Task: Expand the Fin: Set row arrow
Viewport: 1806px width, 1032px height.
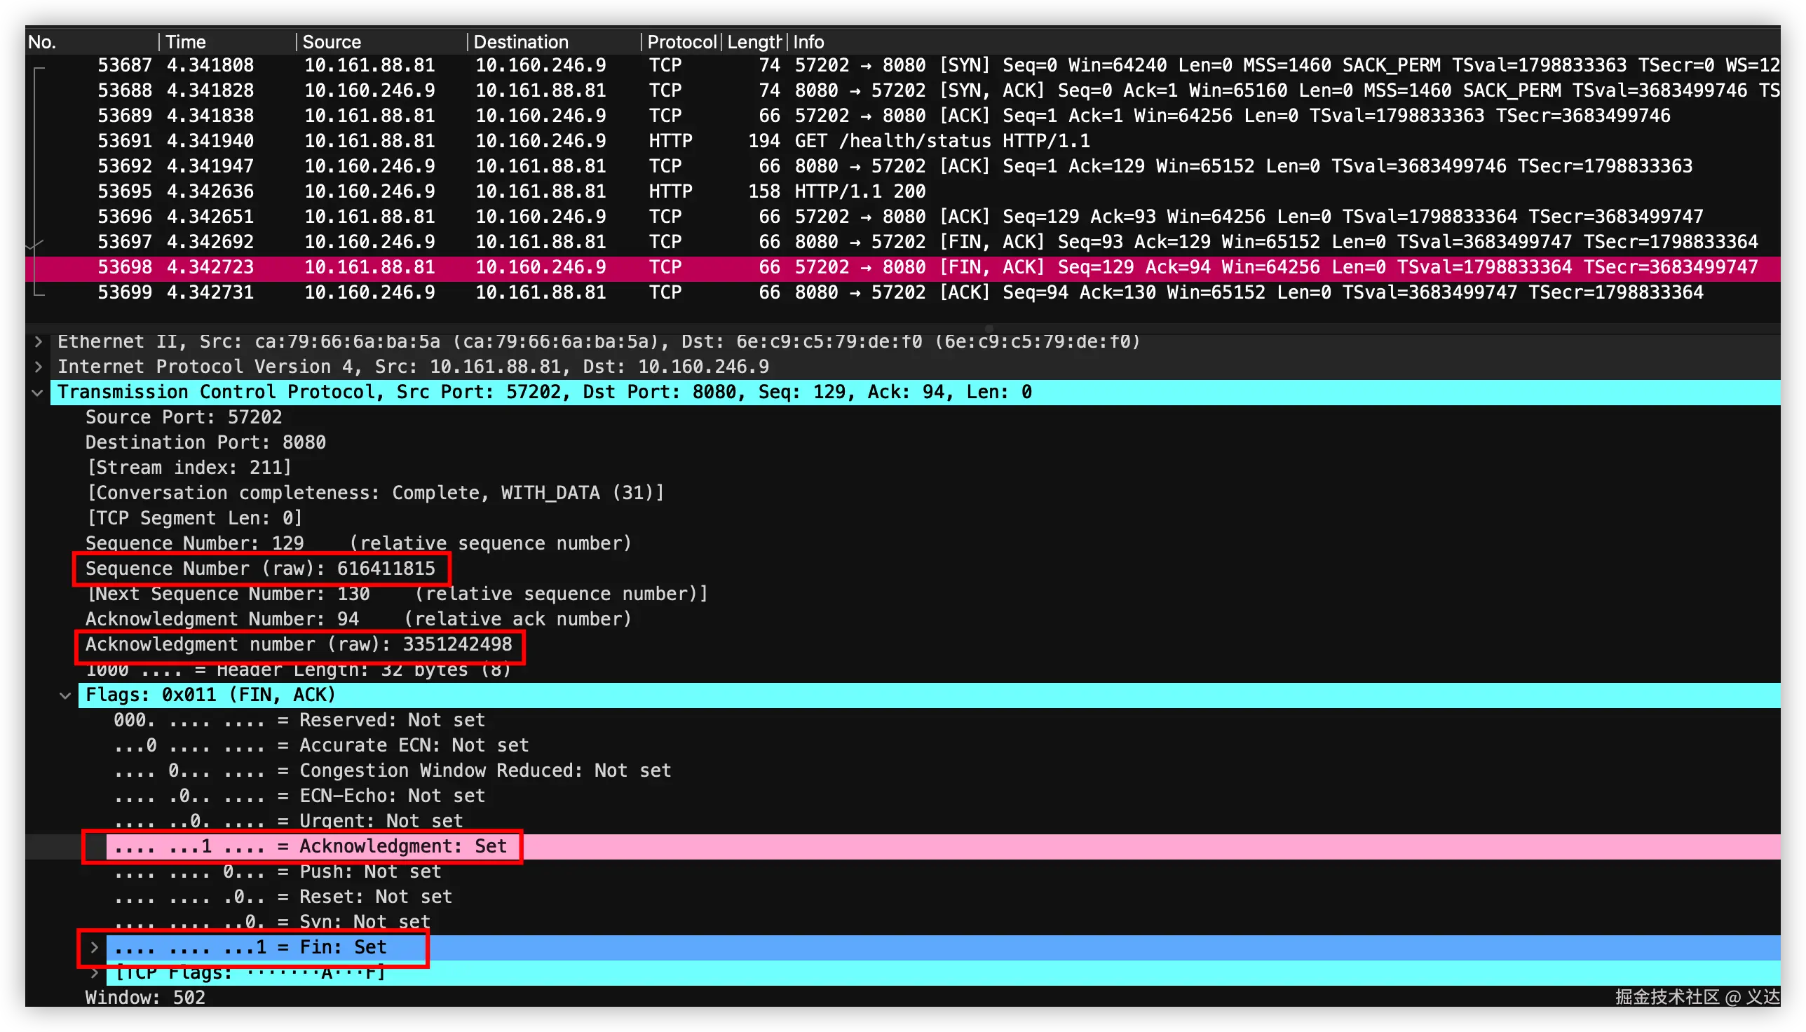Action: coord(93,948)
